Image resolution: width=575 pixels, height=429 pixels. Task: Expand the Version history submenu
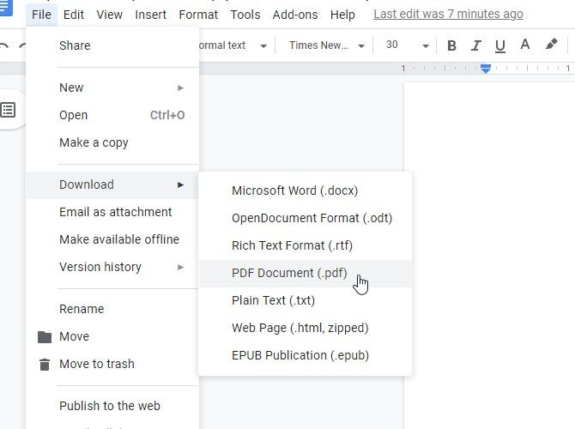[120, 267]
